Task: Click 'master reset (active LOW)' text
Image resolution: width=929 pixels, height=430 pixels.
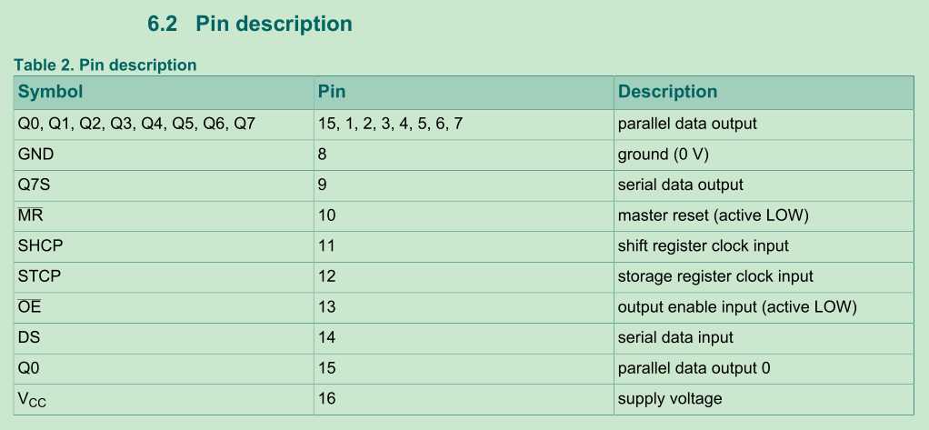Action: click(x=714, y=216)
